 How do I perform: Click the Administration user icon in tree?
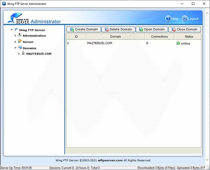20,35
